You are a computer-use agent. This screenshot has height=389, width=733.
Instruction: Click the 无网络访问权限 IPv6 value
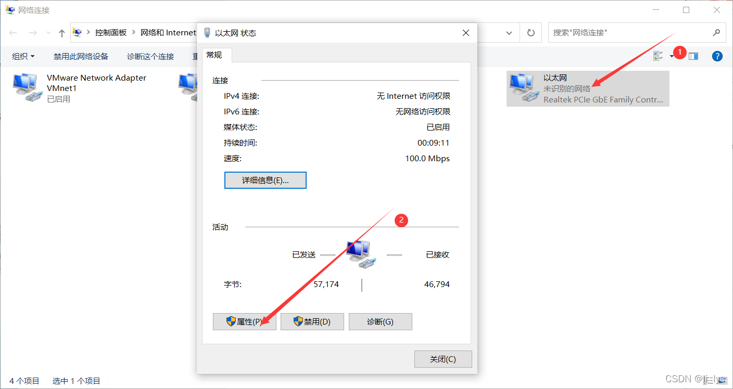tap(423, 112)
